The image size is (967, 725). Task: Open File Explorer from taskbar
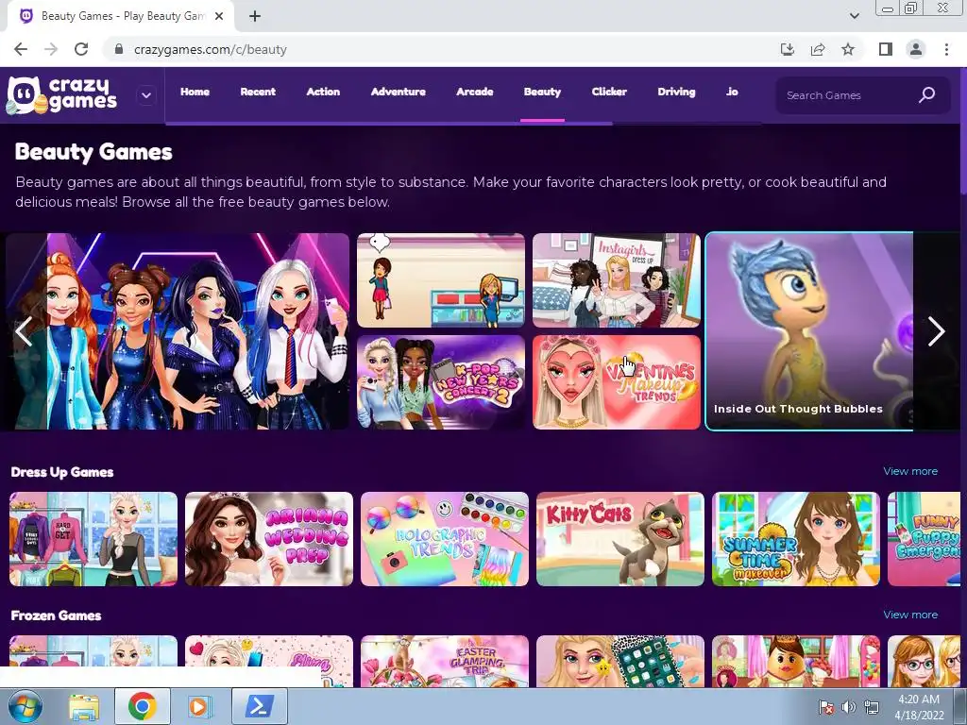point(84,706)
